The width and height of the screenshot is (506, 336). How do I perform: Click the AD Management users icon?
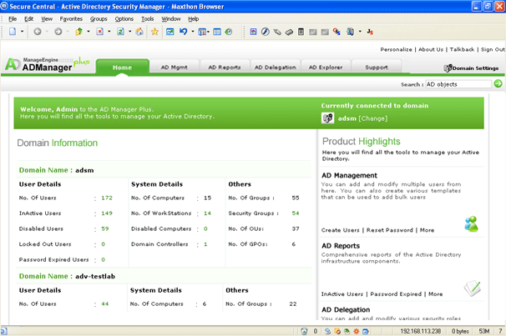click(x=472, y=224)
